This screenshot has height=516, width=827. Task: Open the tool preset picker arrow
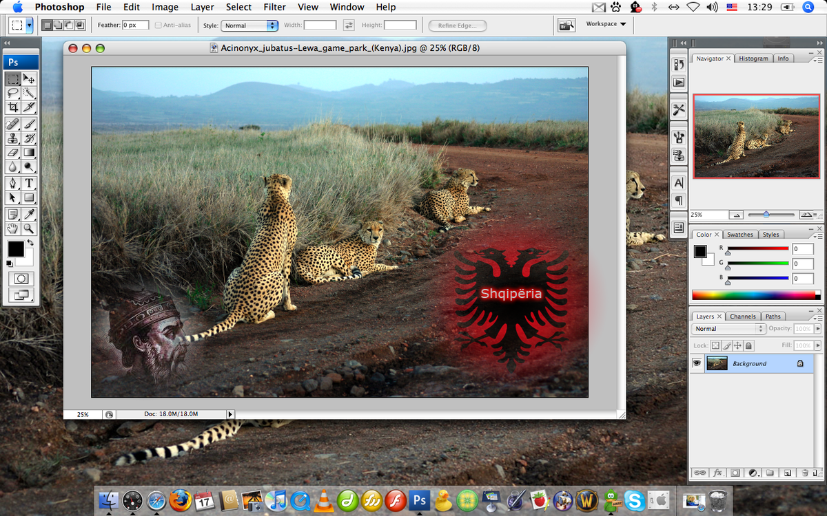(x=29, y=25)
